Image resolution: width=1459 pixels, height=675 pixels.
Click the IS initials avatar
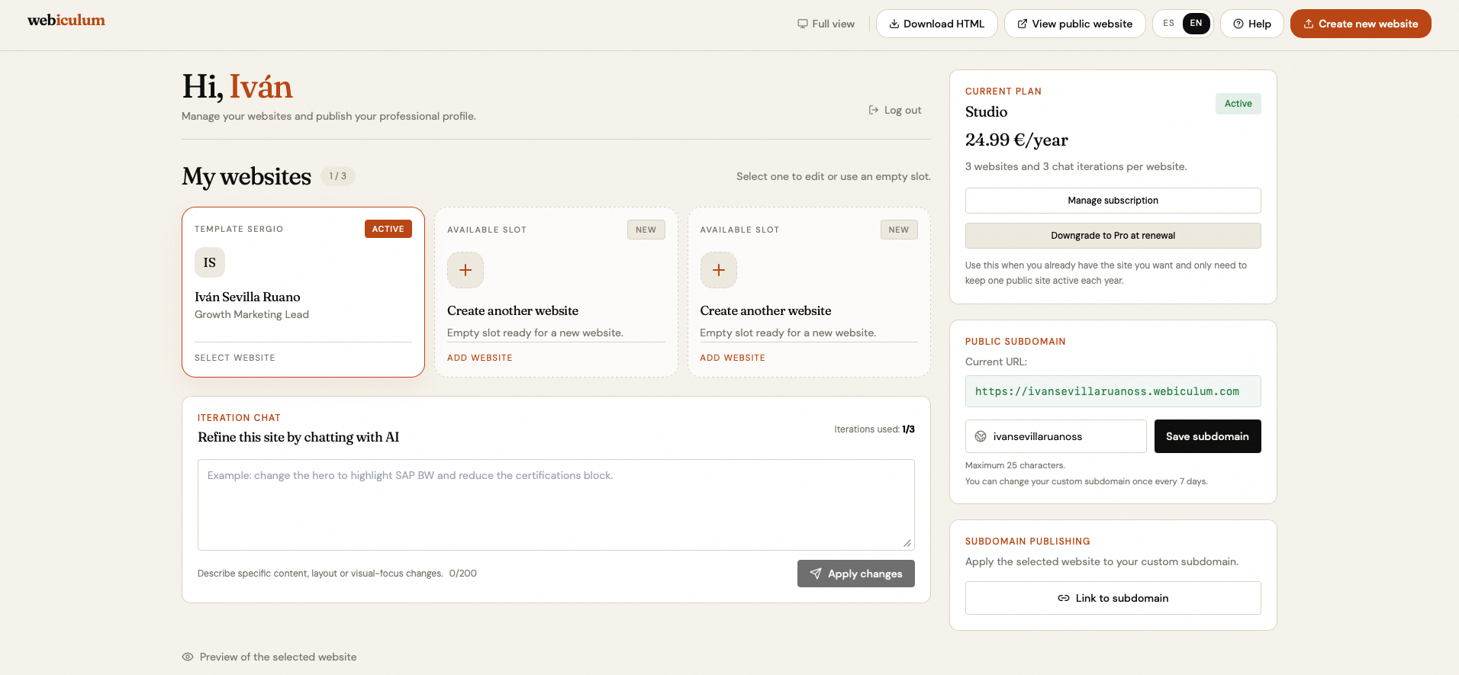210,262
